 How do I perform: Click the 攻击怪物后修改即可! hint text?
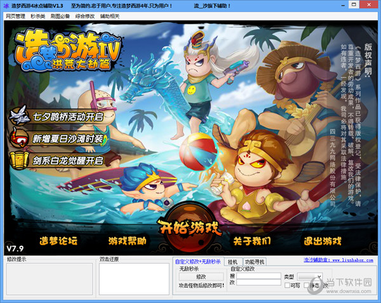coord(201,286)
